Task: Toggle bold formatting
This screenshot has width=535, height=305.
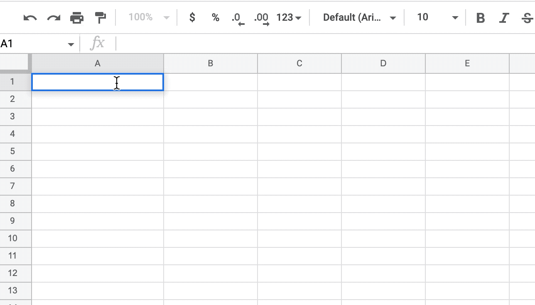Action: tap(481, 18)
